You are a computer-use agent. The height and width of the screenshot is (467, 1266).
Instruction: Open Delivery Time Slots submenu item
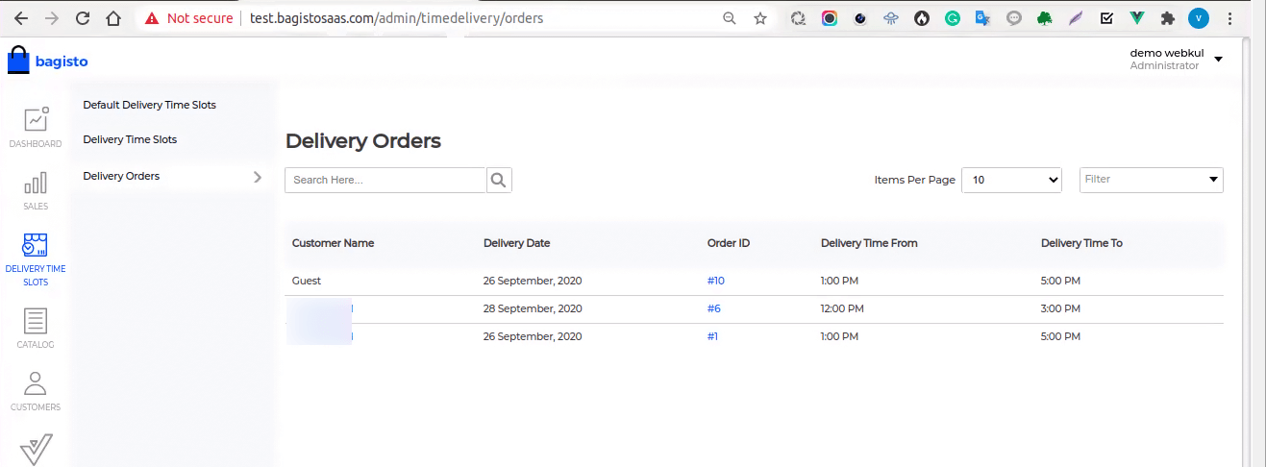pyautogui.click(x=131, y=140)
